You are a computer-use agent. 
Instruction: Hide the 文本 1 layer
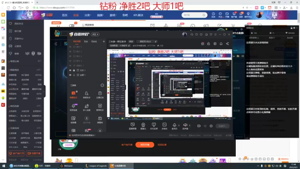pyautogui.click(x=70, y=70)
